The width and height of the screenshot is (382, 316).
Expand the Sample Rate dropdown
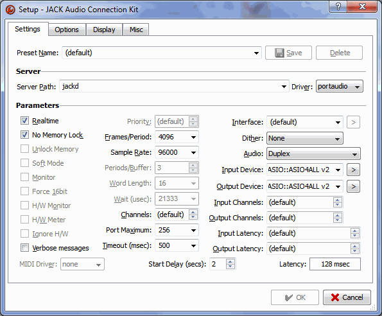coord(177,152)
